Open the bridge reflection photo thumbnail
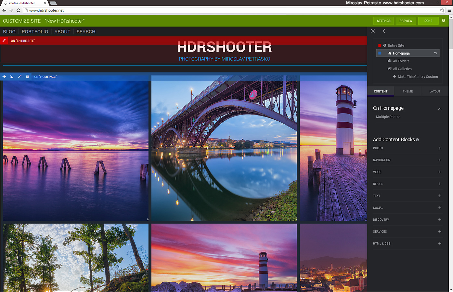The image size is (453, 292). click(x=224, y=148)
